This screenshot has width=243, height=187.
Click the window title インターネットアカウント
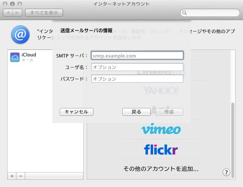point(121,4)
